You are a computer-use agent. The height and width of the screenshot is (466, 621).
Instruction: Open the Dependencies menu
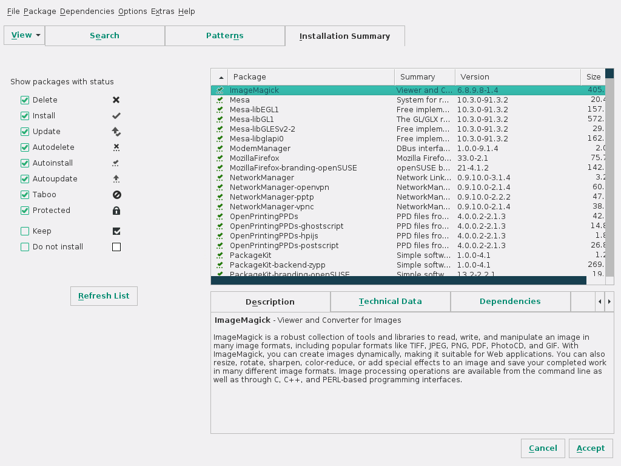[x=87, y=12]
